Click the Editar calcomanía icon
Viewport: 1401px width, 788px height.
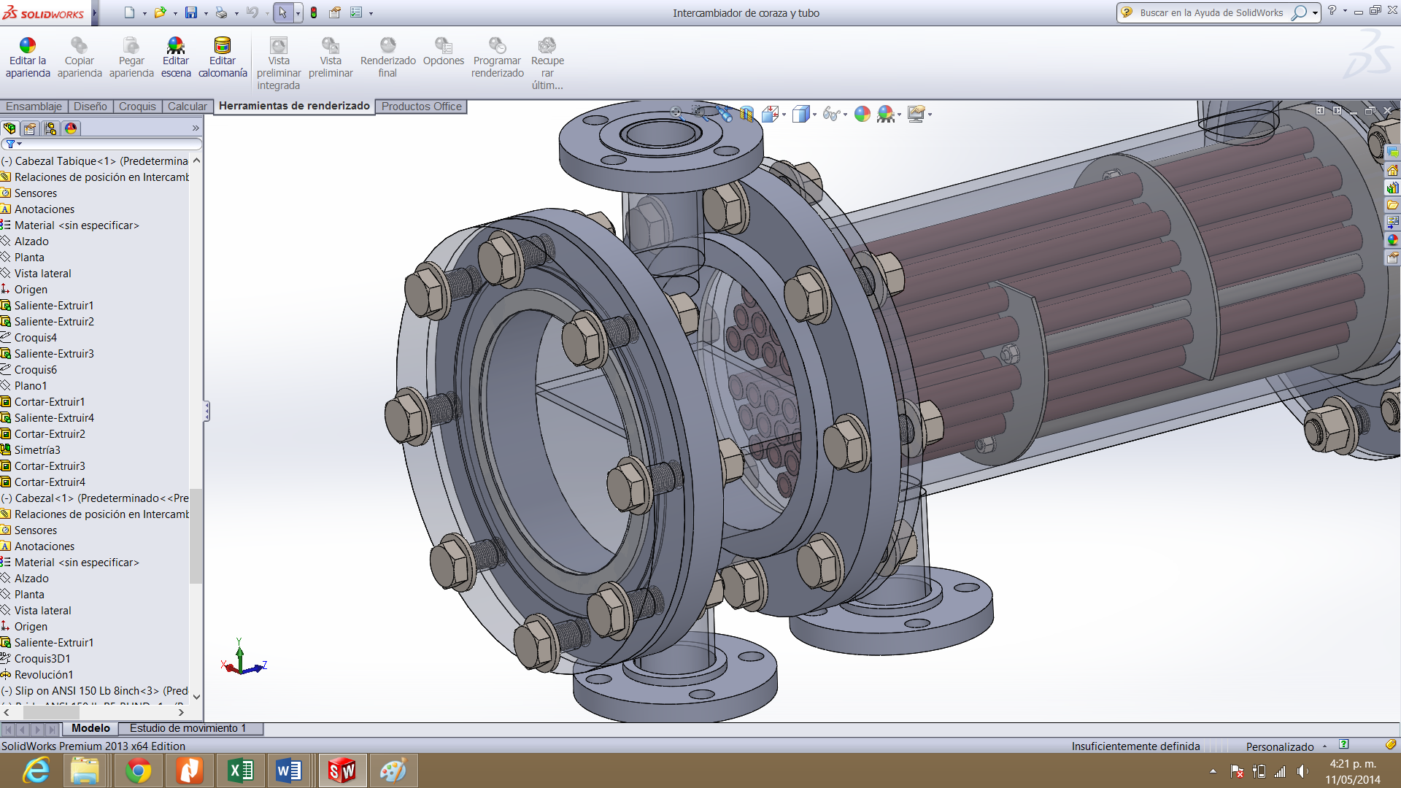pyautogui.click(x=222, y=46)
